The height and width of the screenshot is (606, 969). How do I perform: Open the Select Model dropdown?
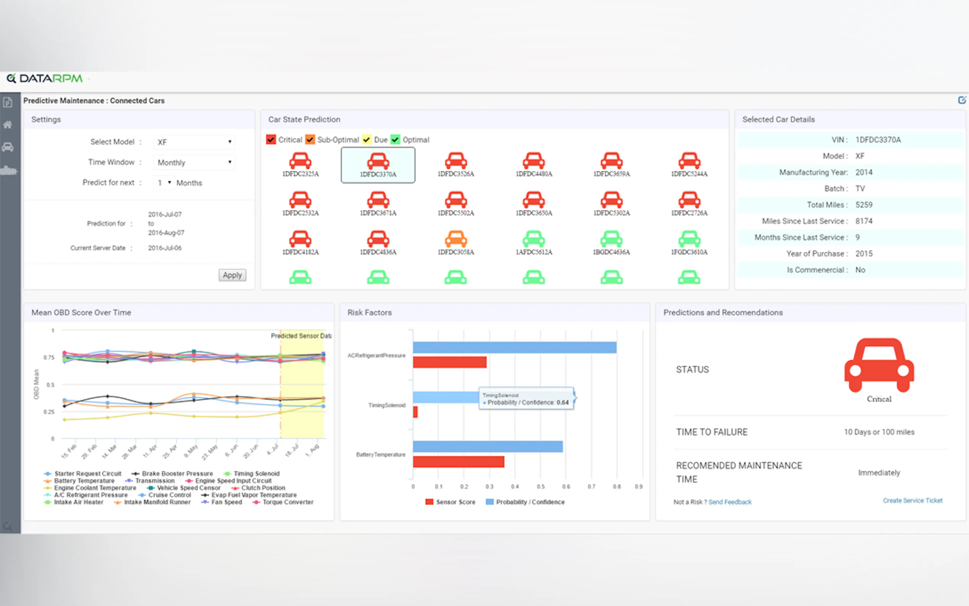194,142
